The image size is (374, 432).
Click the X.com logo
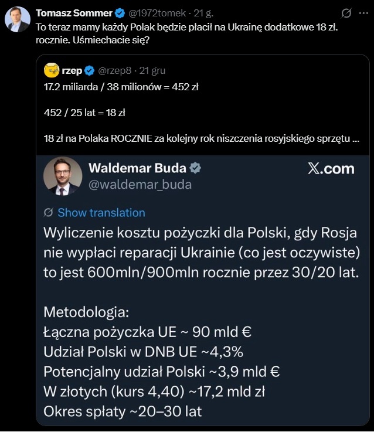331,169
